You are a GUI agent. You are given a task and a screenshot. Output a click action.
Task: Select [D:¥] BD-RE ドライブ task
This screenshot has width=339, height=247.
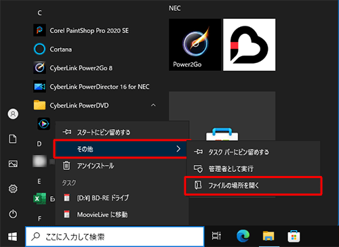pos(122,198)
